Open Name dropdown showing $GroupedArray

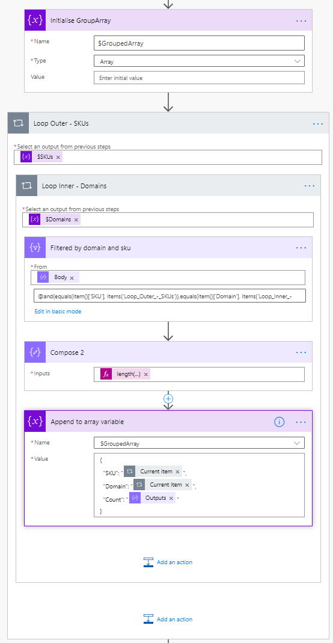click(x=199, y=443)
